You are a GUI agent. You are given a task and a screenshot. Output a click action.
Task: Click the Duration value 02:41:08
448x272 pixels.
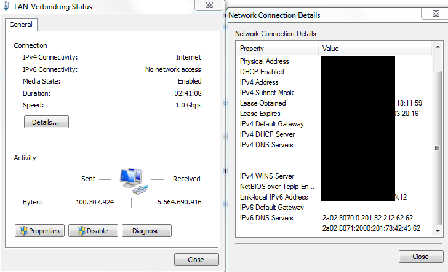[x=188, y=93]
